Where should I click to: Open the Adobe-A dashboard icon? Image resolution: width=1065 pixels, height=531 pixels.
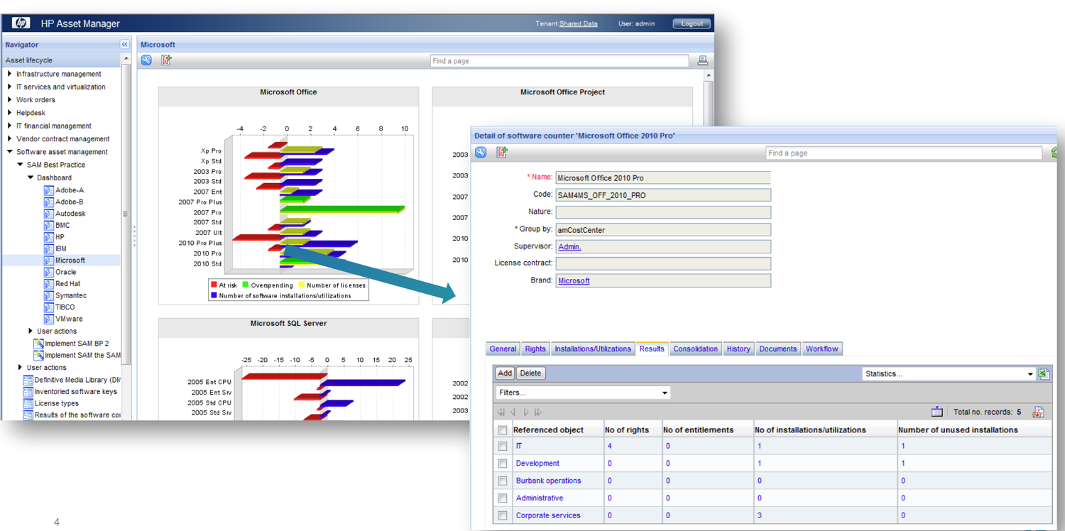48,190
